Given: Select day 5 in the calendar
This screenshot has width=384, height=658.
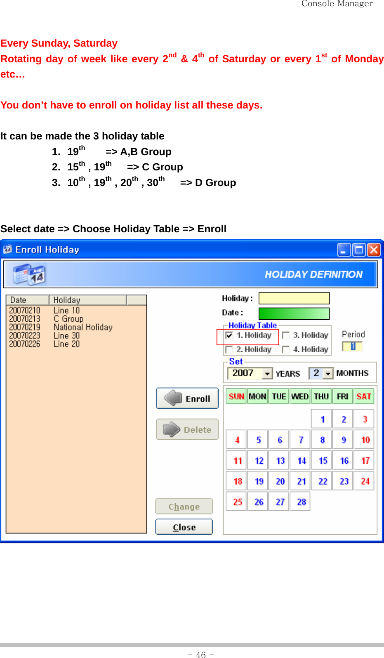Looking at the screenshot, I should coord(258,439).
